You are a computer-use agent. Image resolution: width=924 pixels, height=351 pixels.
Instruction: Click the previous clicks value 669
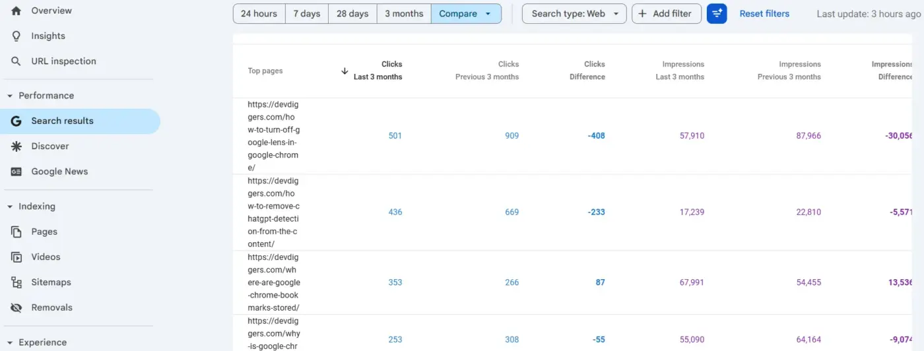click(x=511, y=212)
